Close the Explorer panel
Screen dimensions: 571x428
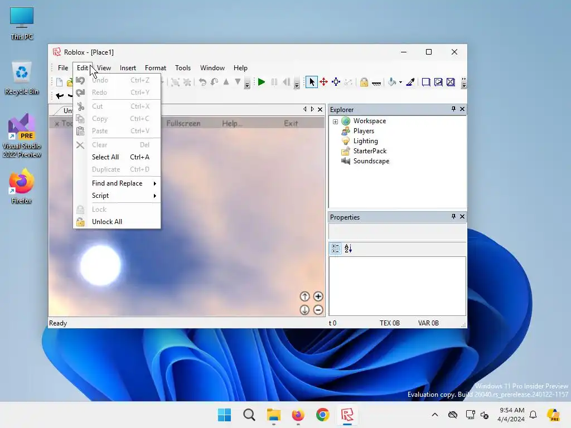462,109
